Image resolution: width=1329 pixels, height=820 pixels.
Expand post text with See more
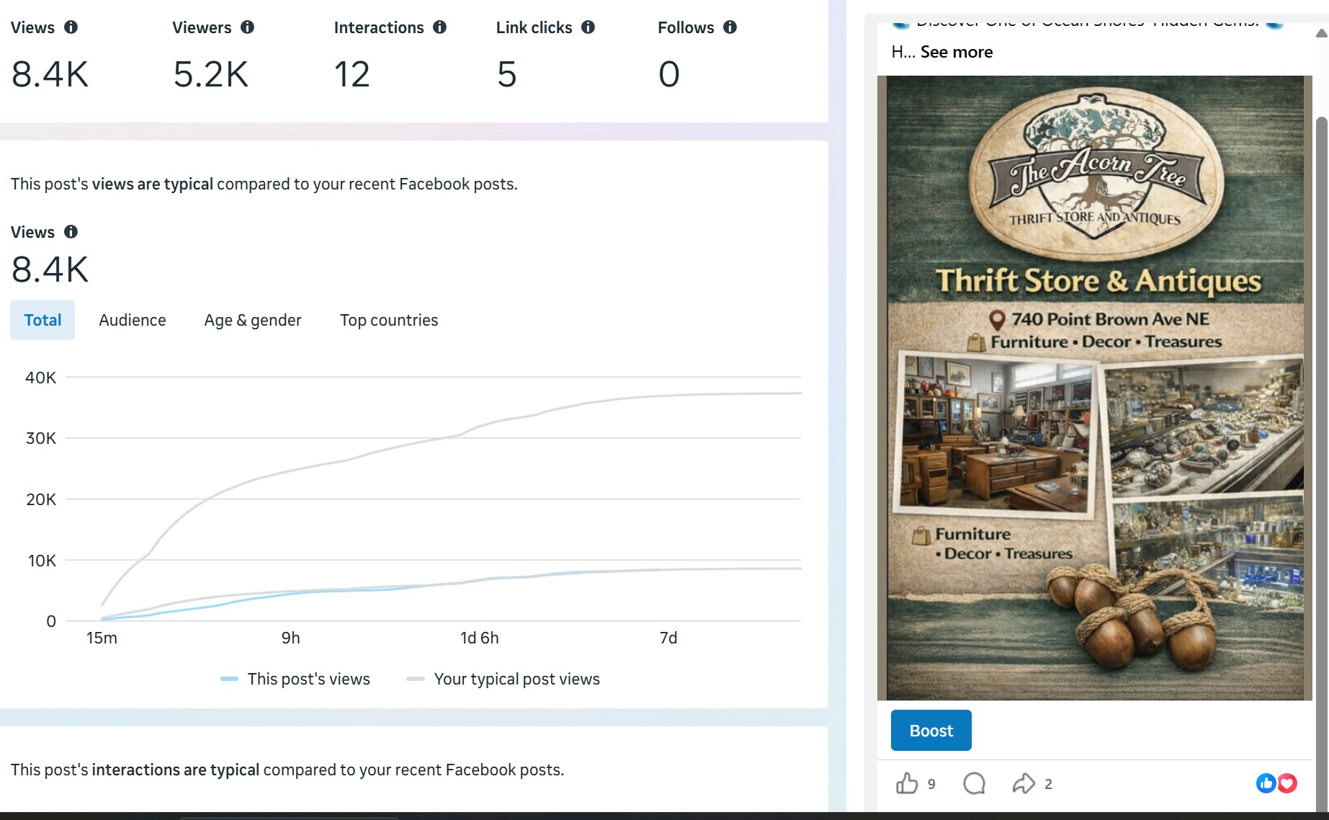957,52
